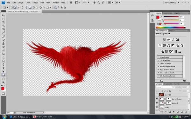Open the File menu
This screenshot has height=119, width=191.
coord(8,3)
